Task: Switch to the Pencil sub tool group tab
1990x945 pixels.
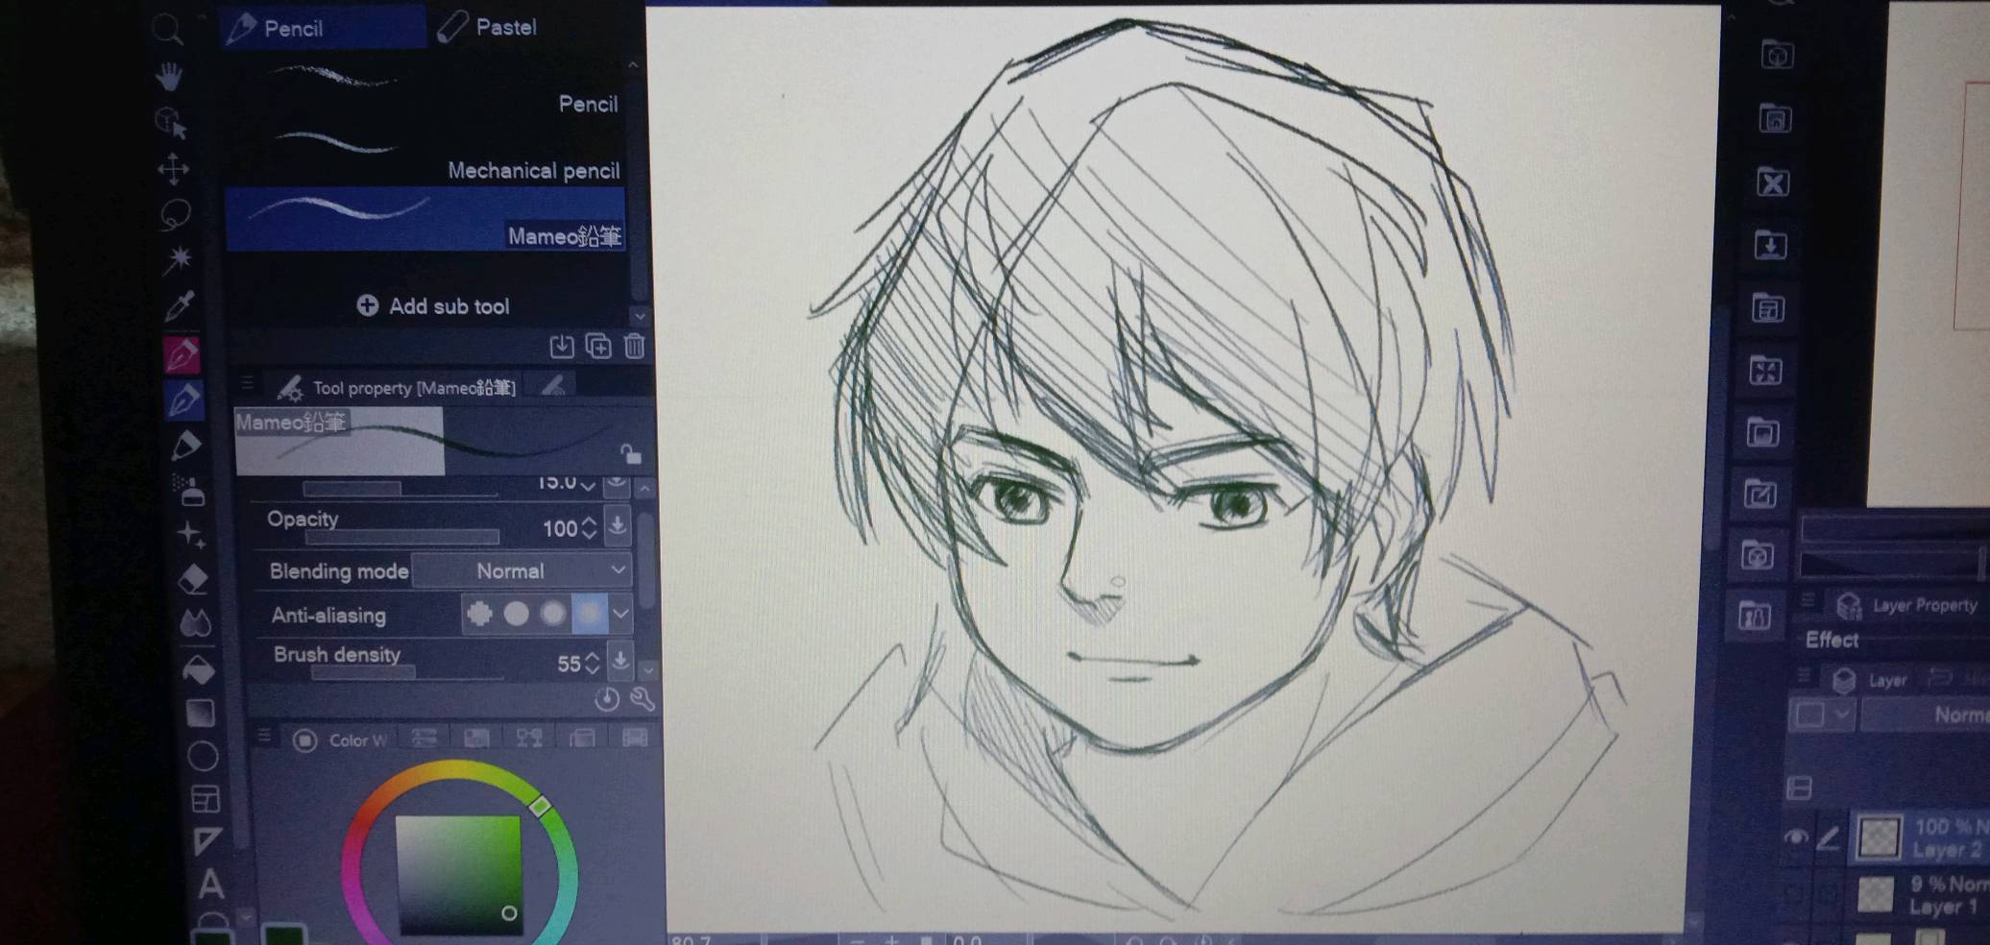Action: tap(323, 28)
